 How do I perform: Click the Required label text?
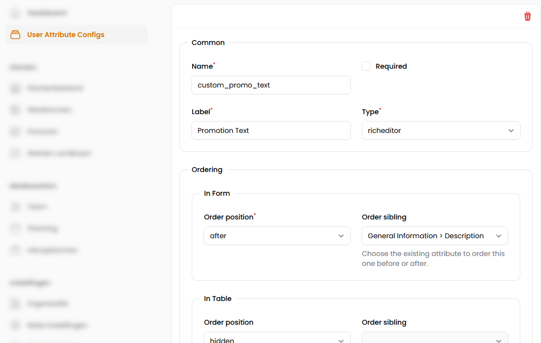point(391,66)
